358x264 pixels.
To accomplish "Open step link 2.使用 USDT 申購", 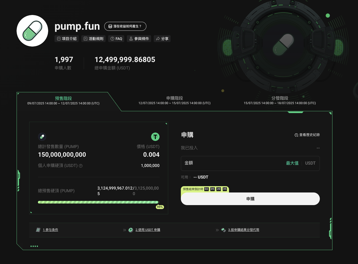I will 148,230.
